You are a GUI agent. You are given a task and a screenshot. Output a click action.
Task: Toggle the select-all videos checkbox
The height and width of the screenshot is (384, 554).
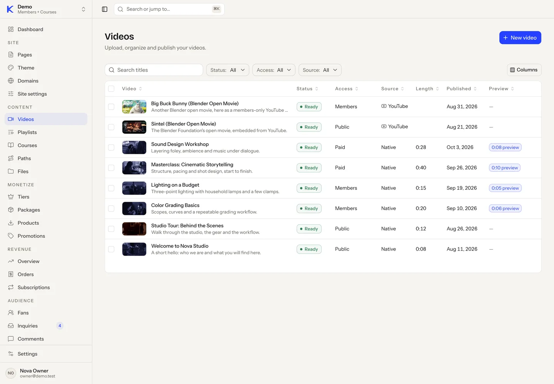point(111,89)
